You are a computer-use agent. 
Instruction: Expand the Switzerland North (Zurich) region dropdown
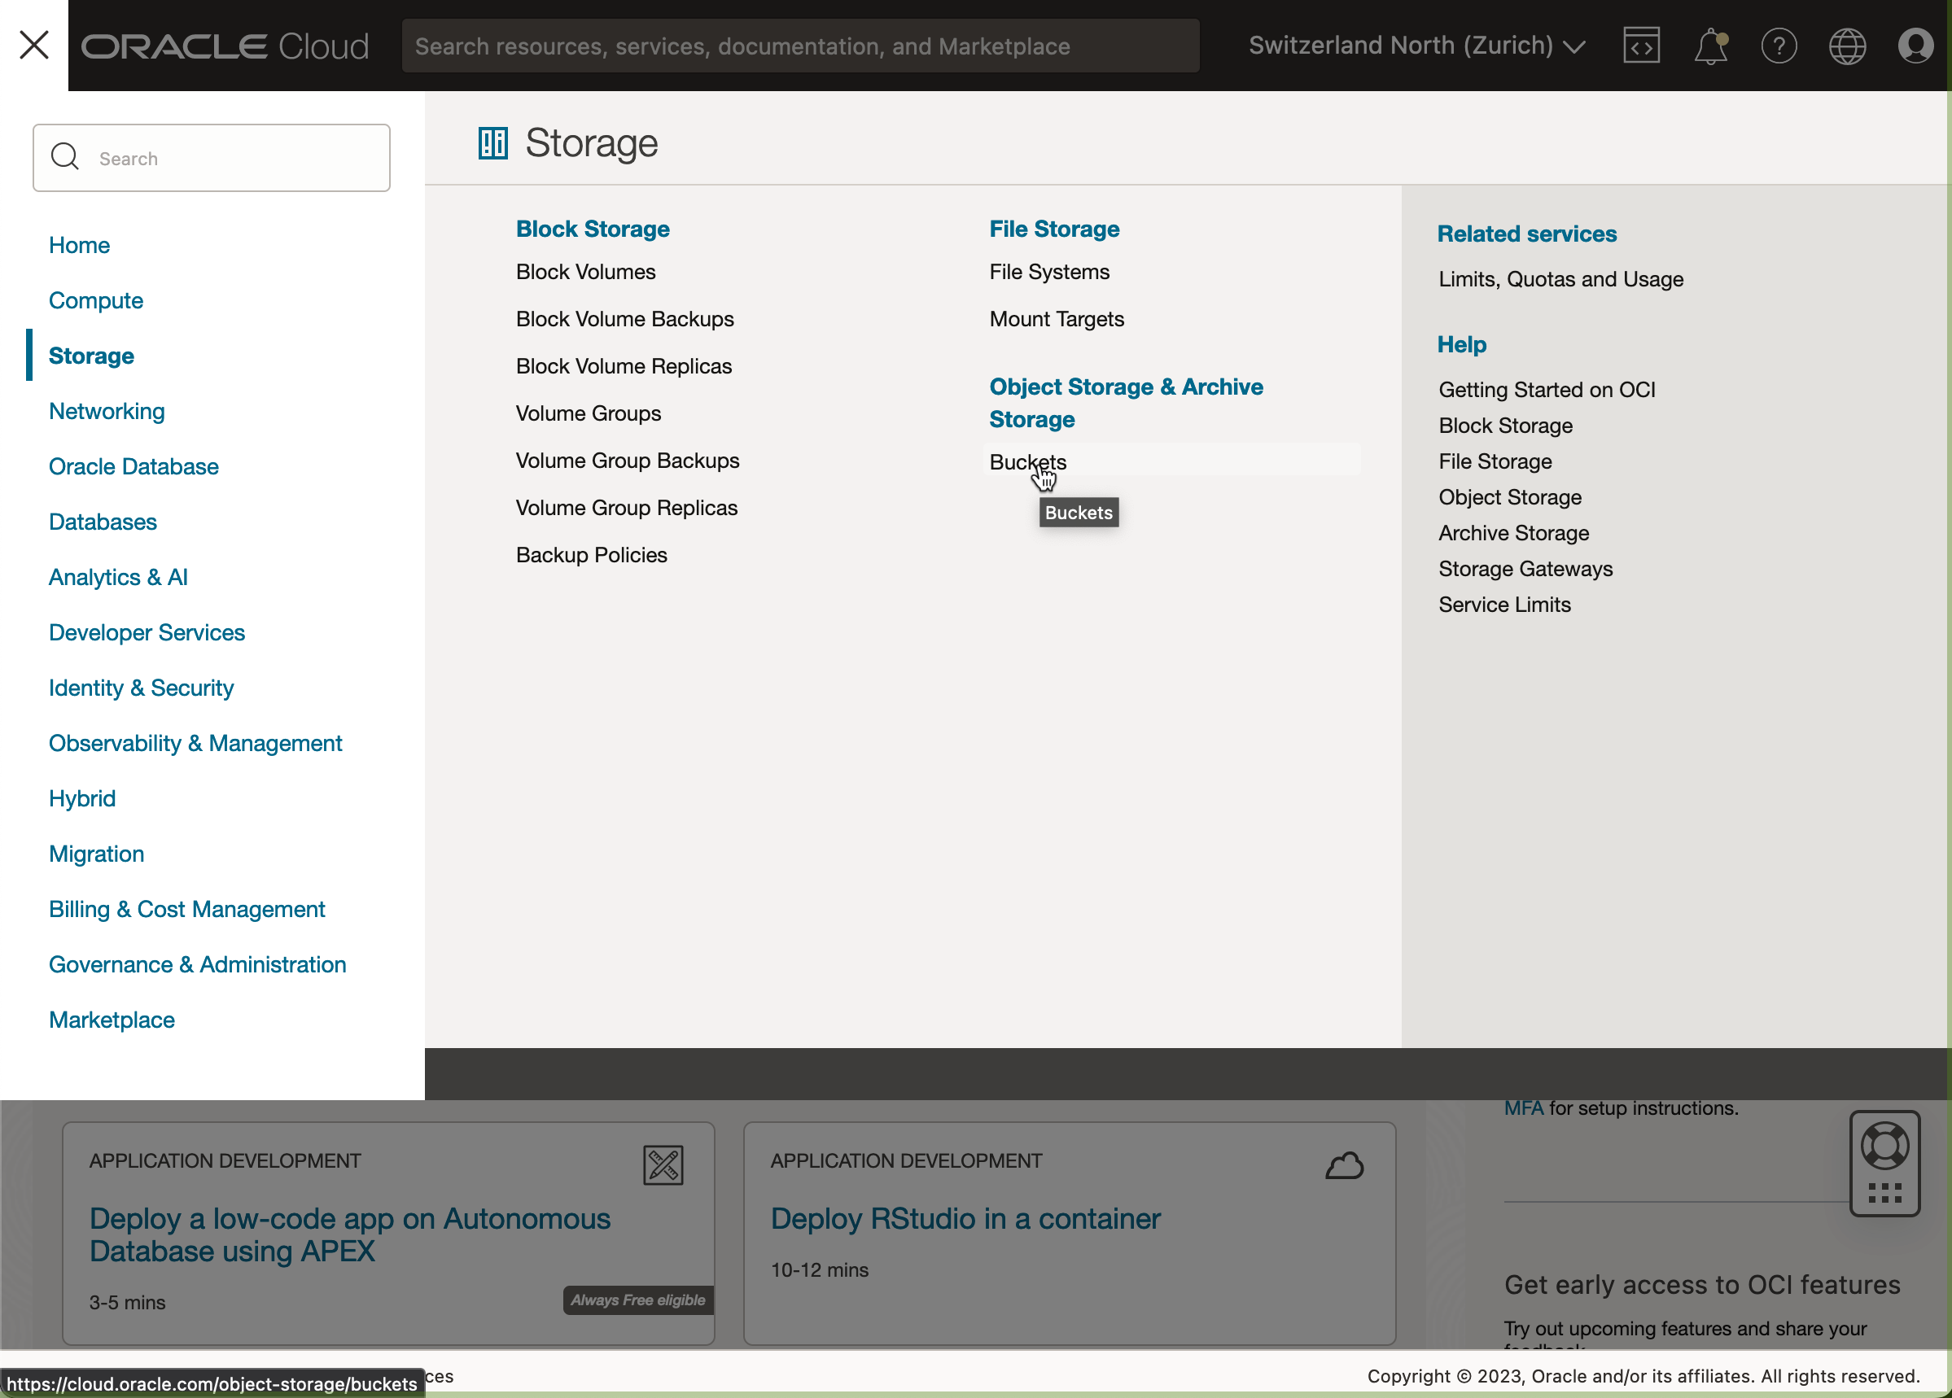pyautogui.click(x=1416, y=46)
